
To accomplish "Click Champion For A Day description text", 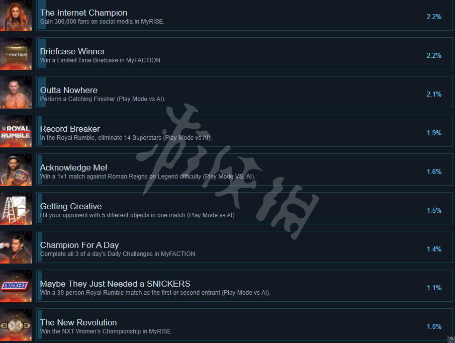I will click(x=118, y=254).
